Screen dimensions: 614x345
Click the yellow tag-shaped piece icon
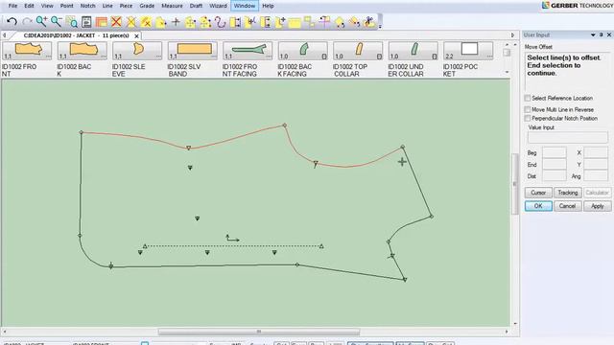tap(354, 22)
